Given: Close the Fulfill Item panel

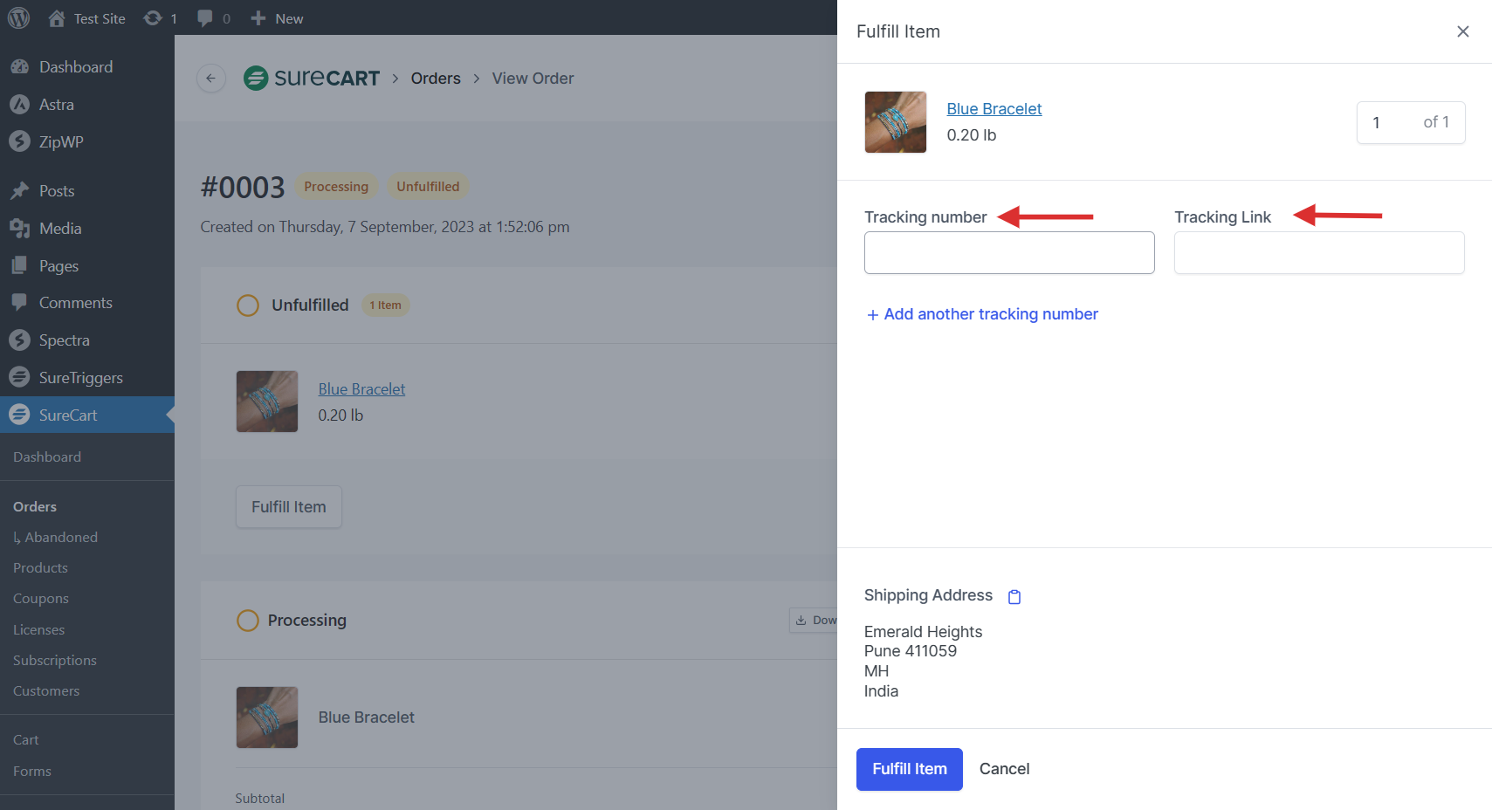Looking at the screenshot, I should tap(1462, 31).
